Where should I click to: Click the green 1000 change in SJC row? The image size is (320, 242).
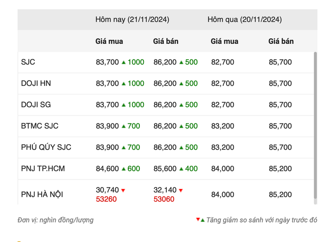click(136, 62)
